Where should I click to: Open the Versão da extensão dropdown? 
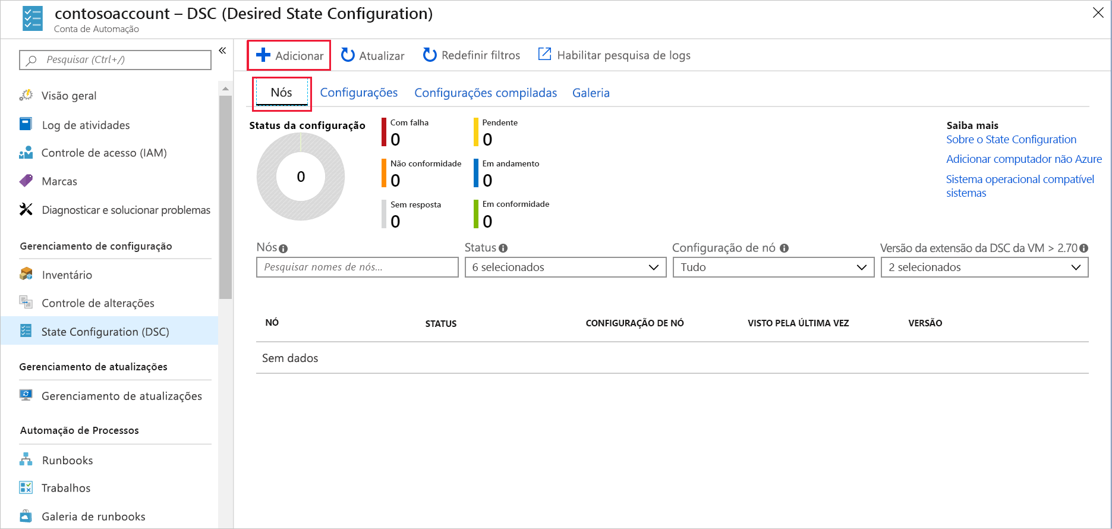[x=984, y=267]
